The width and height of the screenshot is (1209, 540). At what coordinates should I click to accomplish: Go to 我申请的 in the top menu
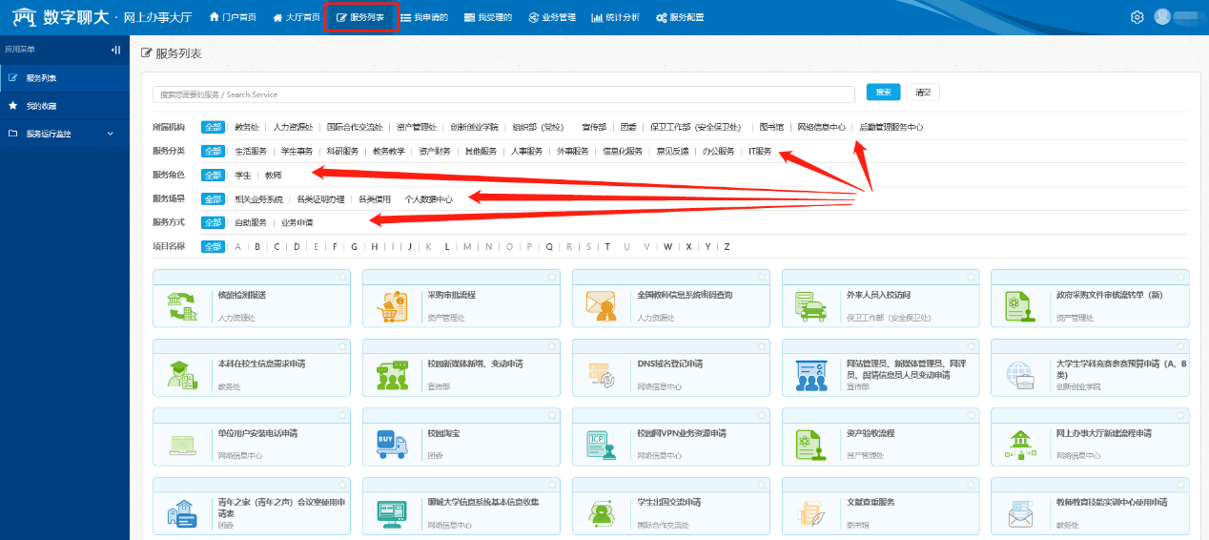coord(423,17)
